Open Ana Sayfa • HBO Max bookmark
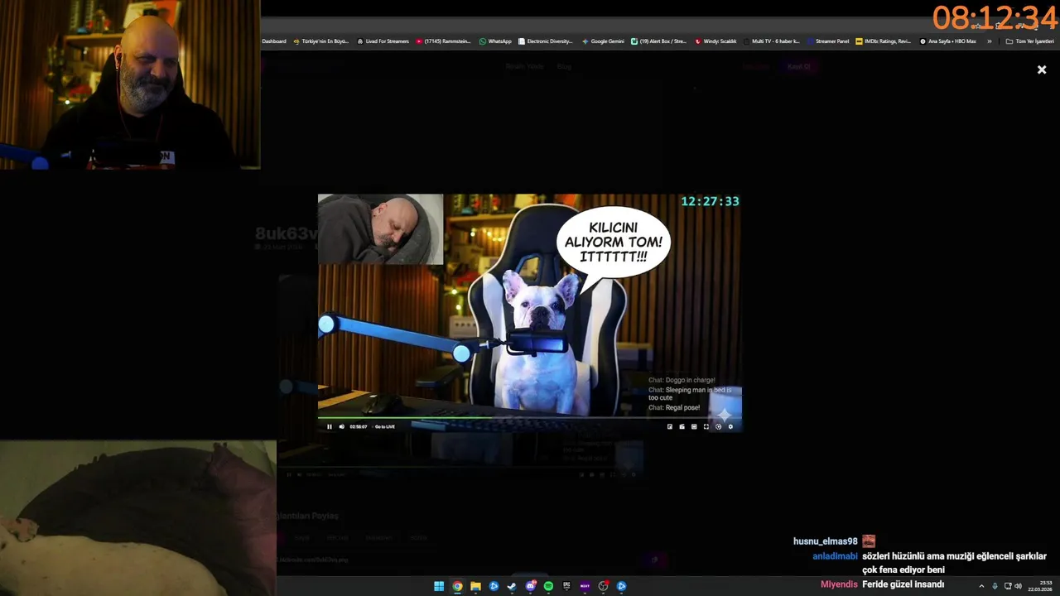The height and width of the screenshot is (596, 1060). (x=948, y=41)
